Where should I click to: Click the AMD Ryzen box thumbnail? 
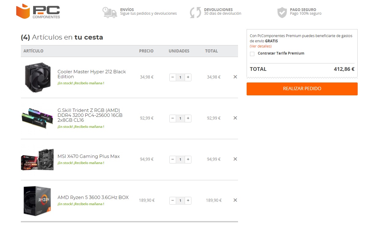[x=37, y=201]
